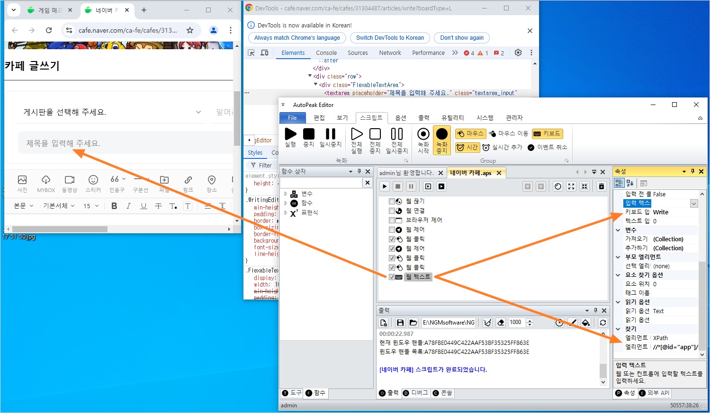Toggle checkbox for 웹 끊기 step

coord(392,201)
